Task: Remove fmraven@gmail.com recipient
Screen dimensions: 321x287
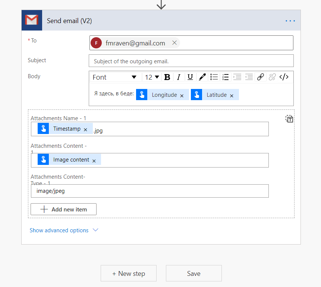Action: point(174,43)
